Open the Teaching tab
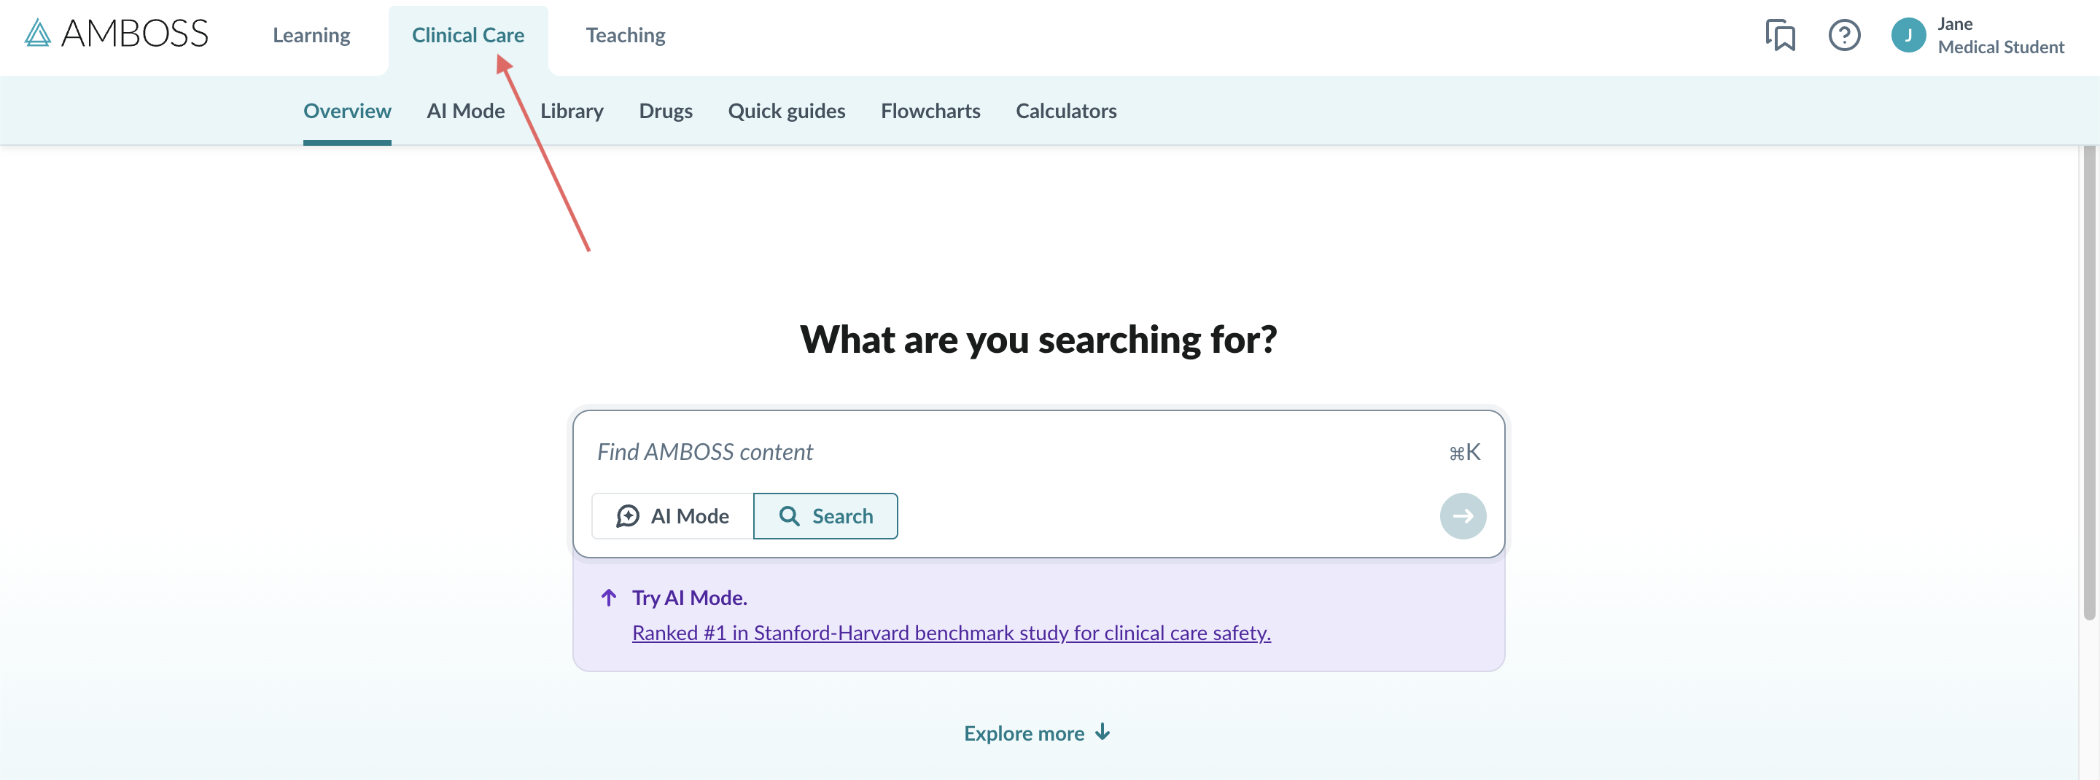Viewport: 2100px width, 780px height. [626, 35]
